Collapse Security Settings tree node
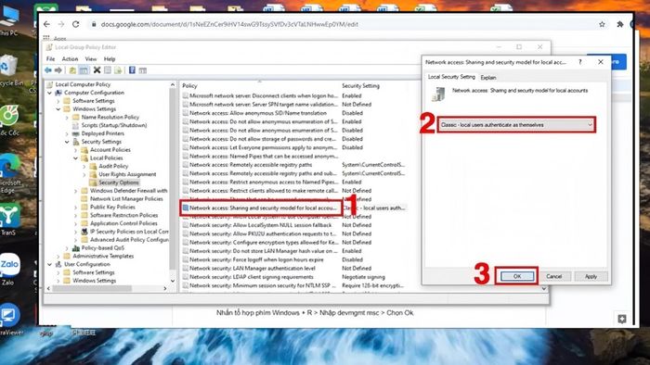The height and width of the screenshot is (365, 650). [67, 142]
